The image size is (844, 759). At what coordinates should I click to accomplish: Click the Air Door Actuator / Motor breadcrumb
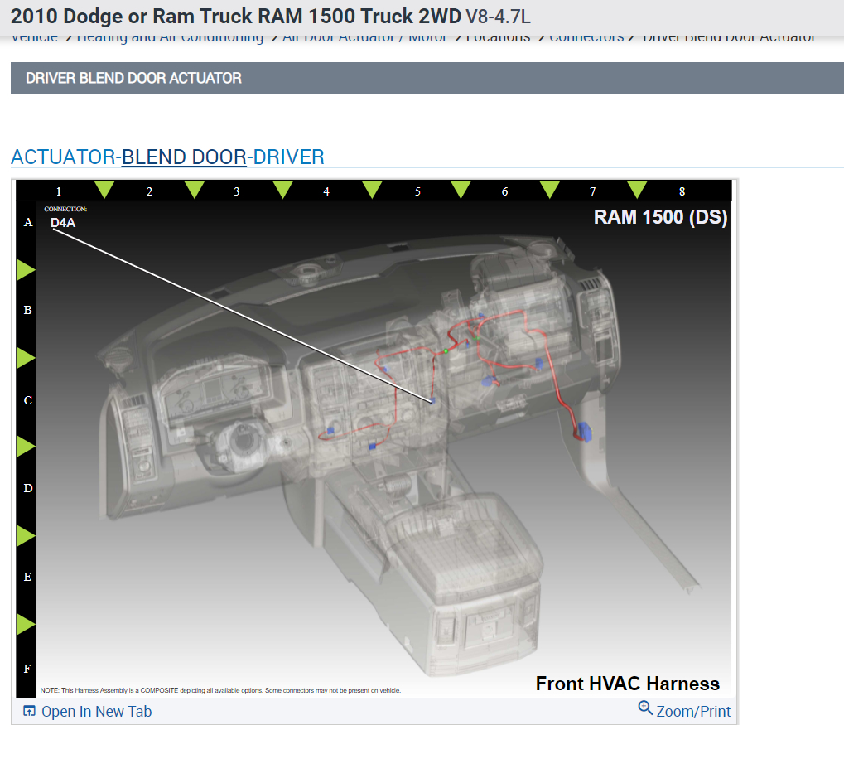[364, 37]
